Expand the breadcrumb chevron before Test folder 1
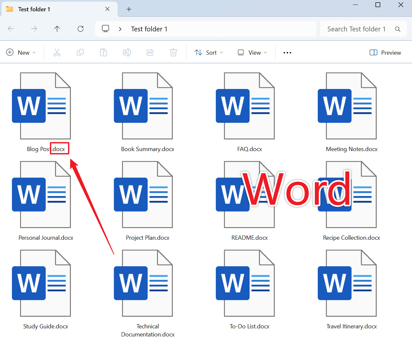 click(x=120, y=29)
